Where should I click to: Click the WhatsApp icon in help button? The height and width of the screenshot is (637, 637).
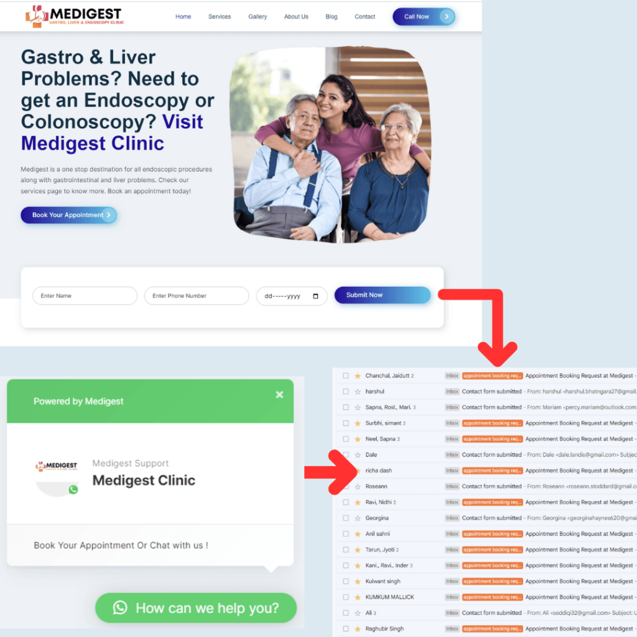point(120,608)
